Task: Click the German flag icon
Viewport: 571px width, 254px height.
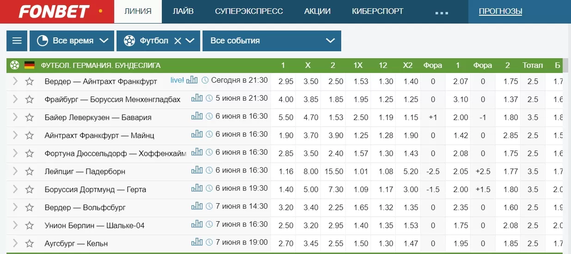Action: tap(30, 65)
